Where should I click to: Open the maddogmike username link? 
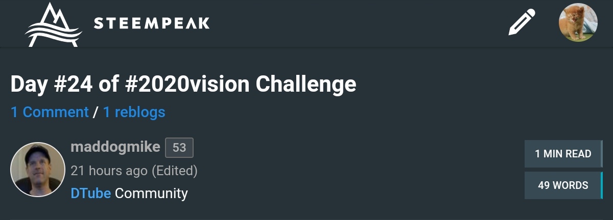(115, 147)
